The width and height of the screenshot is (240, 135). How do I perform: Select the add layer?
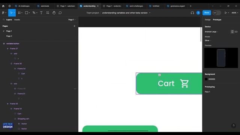[x=15, y=54]
